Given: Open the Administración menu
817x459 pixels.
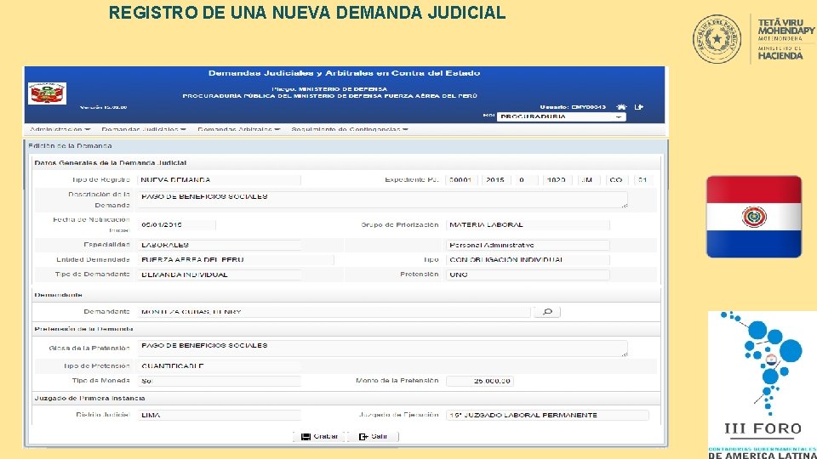Looking at the screenshot, I should 60,129.
